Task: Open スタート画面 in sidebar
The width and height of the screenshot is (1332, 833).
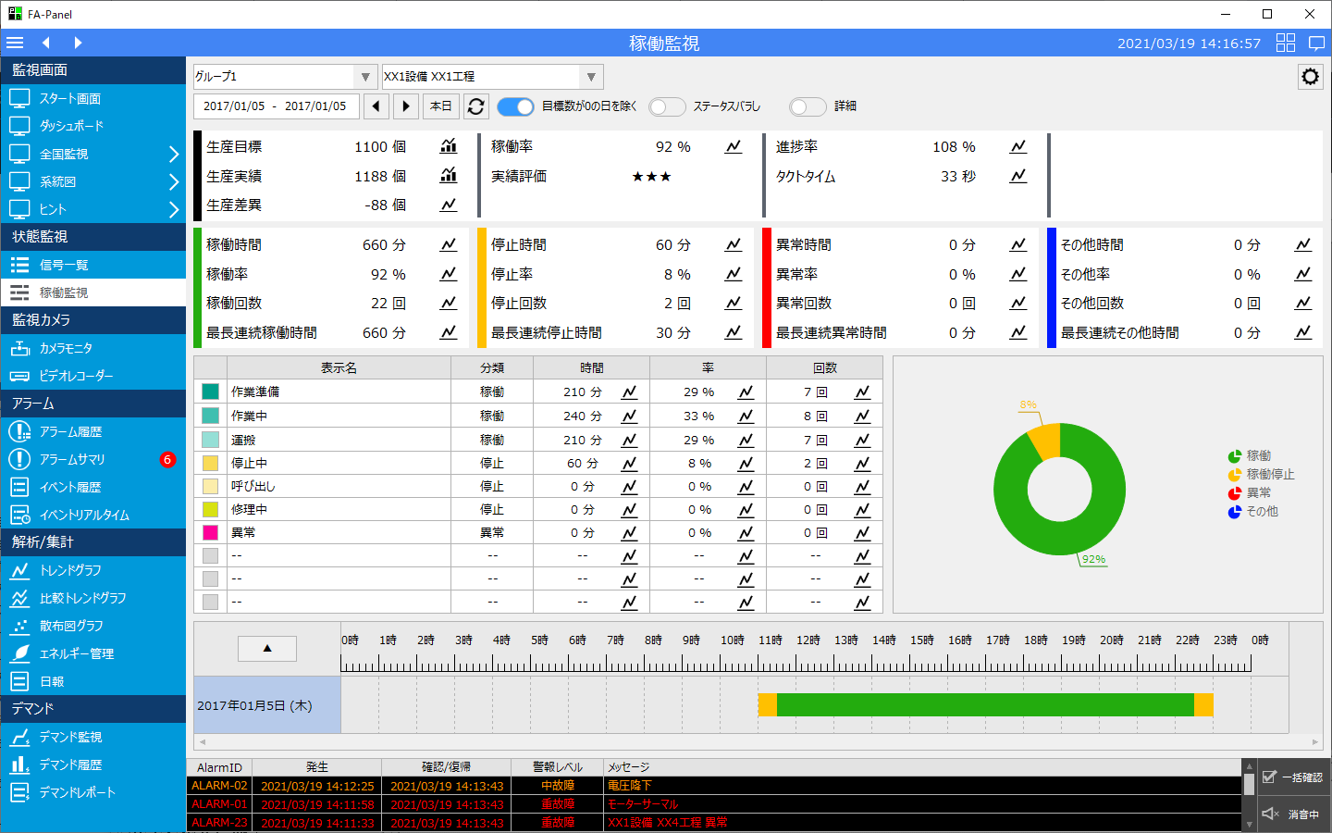Action: tap(92, 98)
